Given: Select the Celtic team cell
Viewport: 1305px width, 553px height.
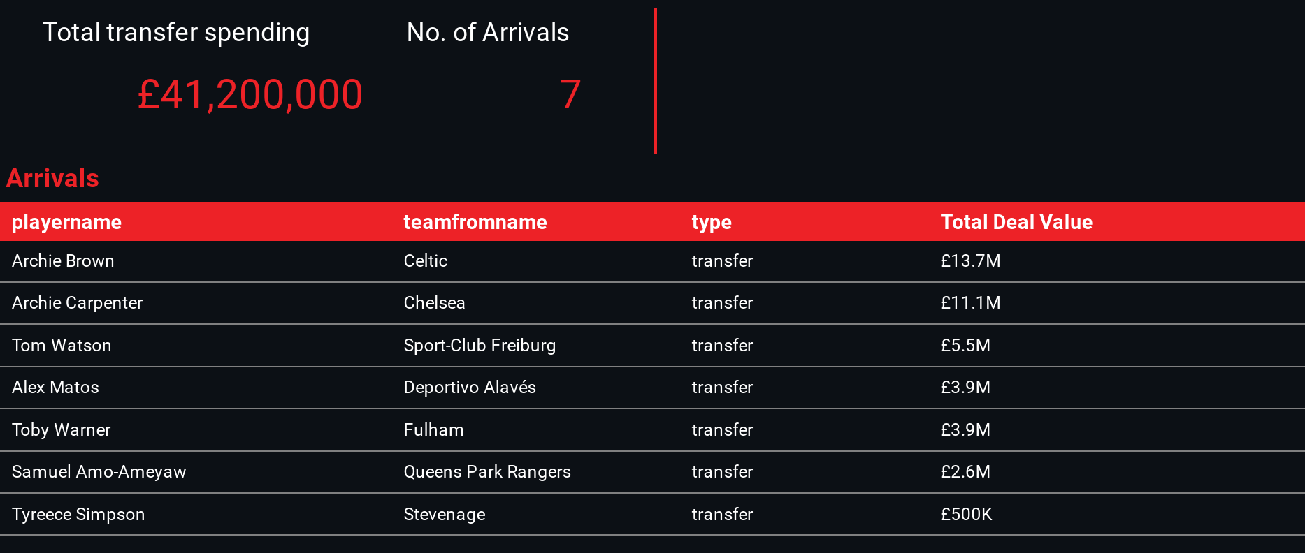Looking at the screenshot, I should [x=425, y=261].
